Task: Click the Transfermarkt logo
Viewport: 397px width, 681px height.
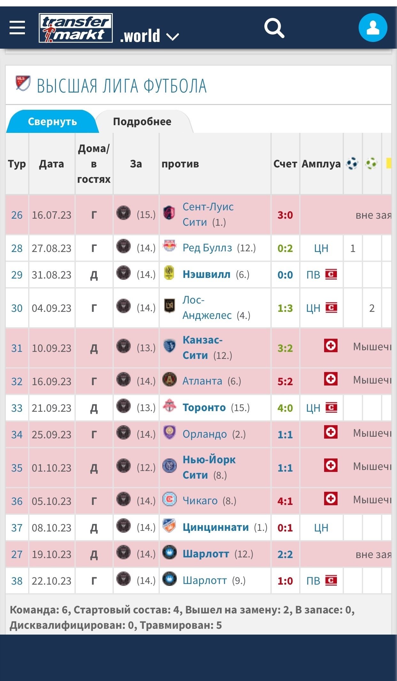Action: coord(75,28)
